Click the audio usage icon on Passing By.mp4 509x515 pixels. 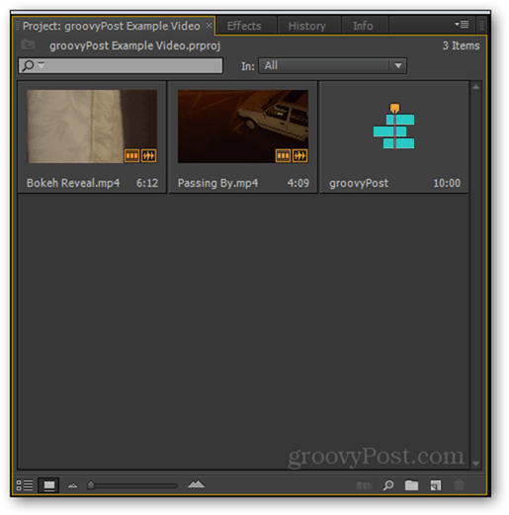click(299, 155)
